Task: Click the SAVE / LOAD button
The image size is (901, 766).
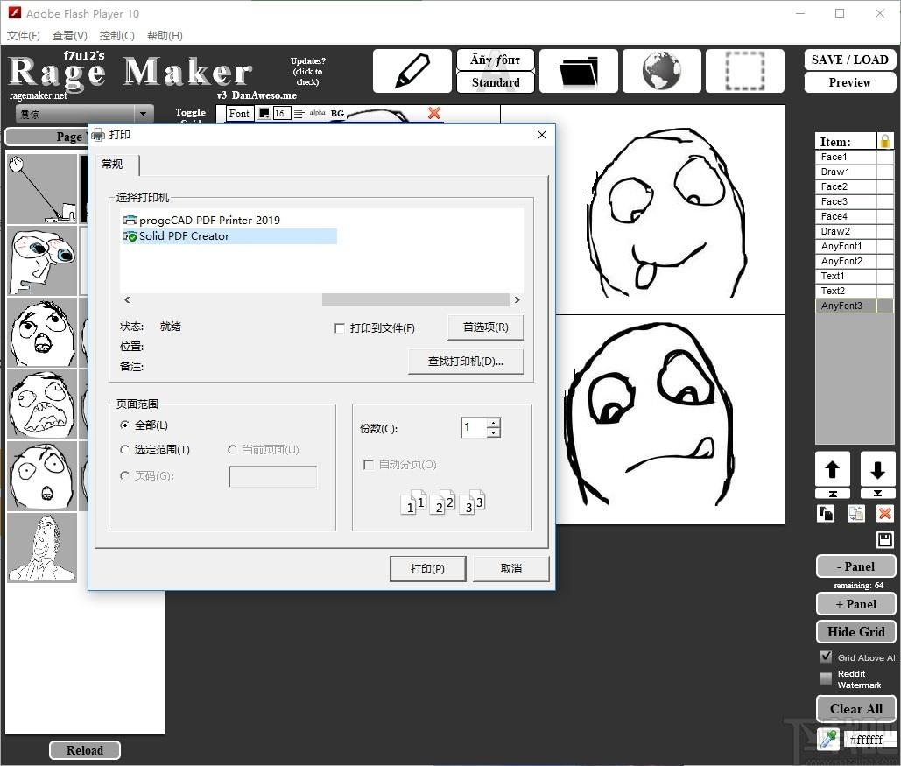Action: coord(850,60)
